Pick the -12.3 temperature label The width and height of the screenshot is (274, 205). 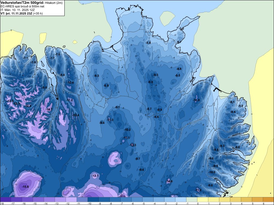pyautogui.click(x=10, y=101)
